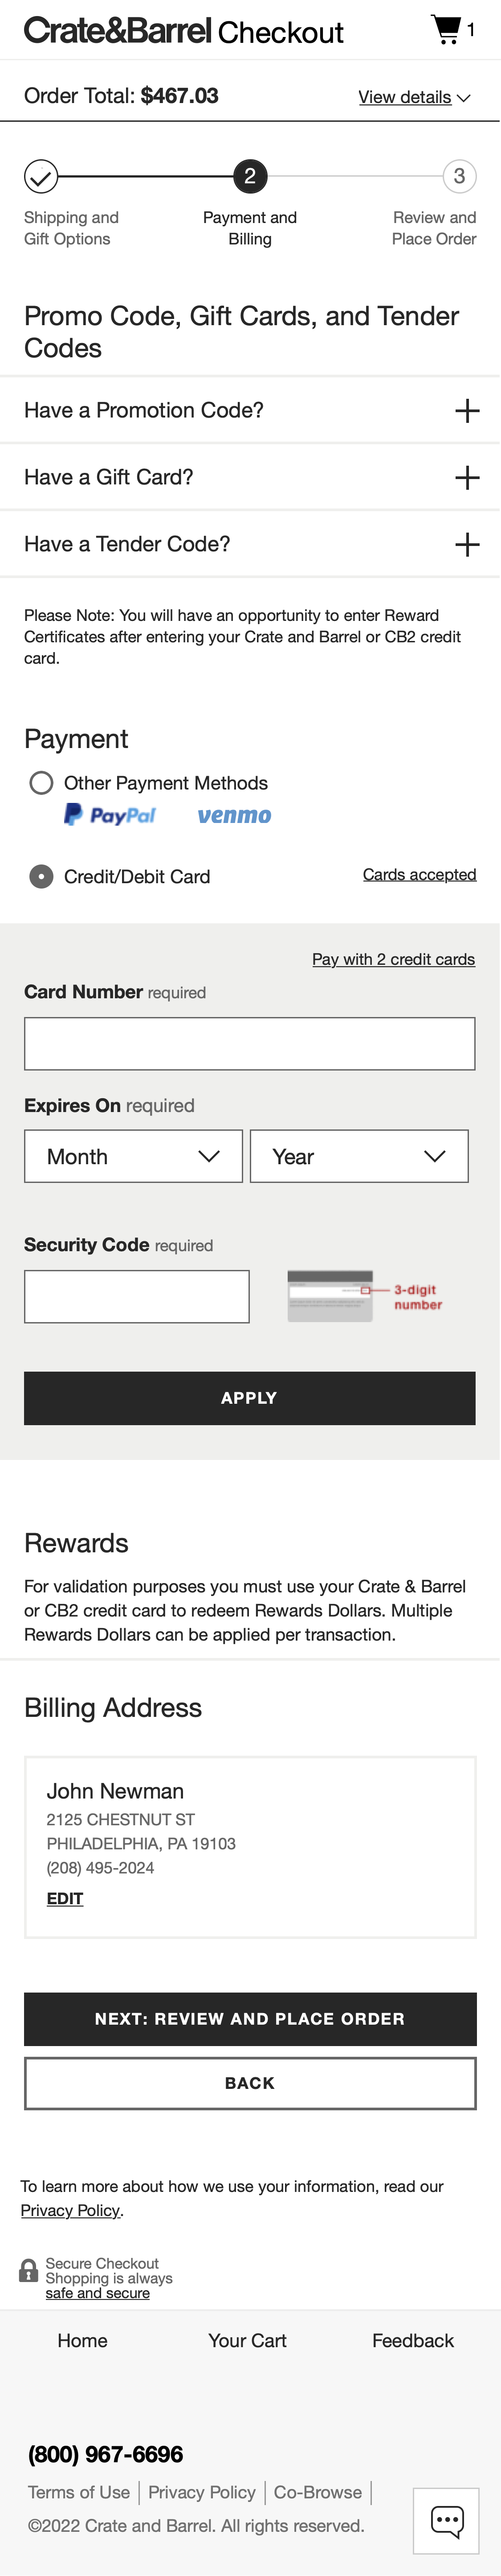Open the Month expiration dropdown

point(134,1156)
